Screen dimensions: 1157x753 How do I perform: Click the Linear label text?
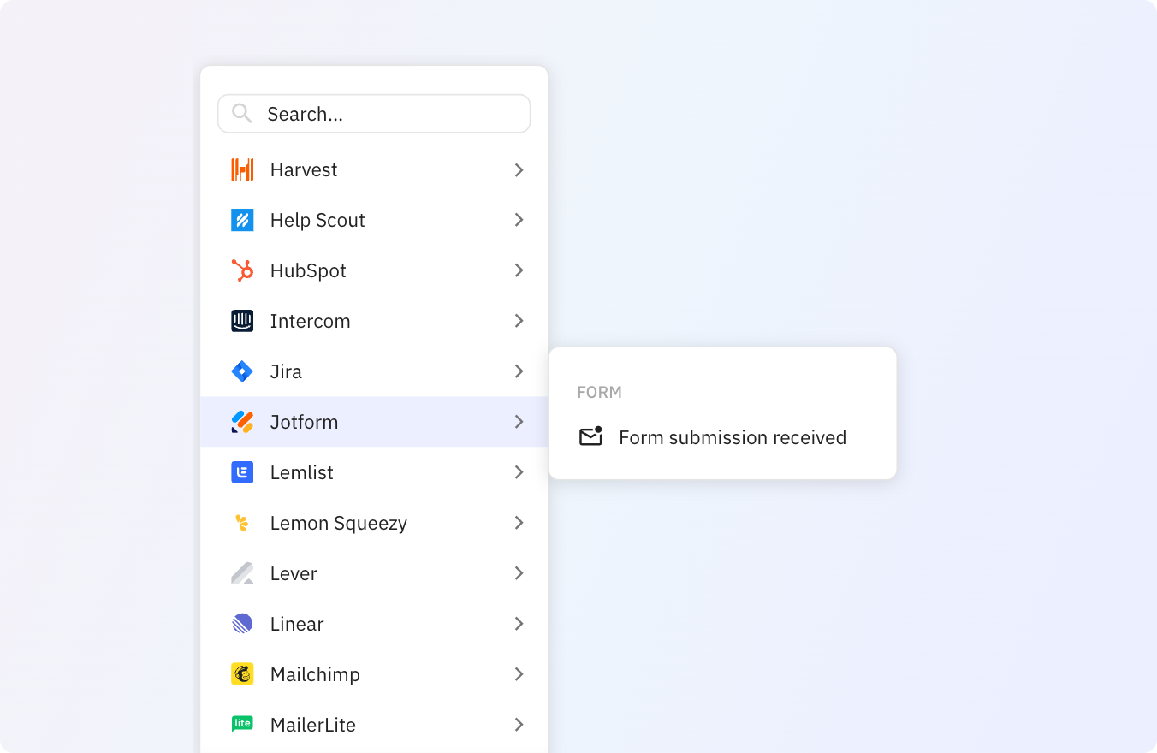[297, 624]
